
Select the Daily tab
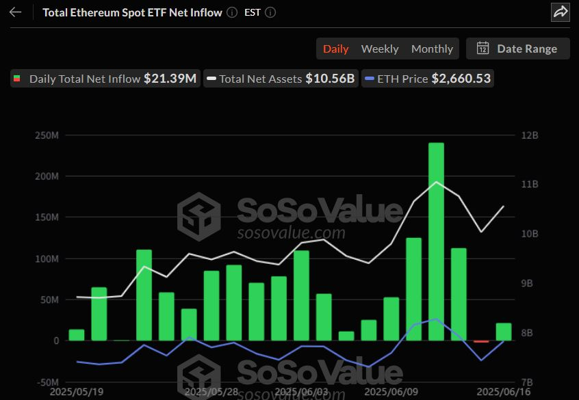point(335,49)
